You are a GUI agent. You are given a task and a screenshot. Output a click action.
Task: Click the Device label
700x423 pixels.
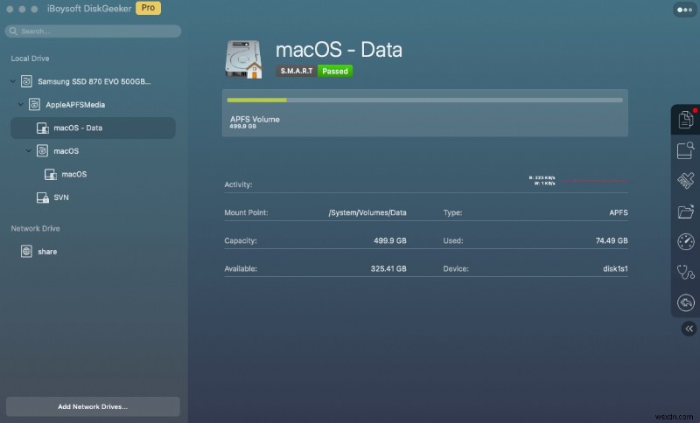(x=456, y=269)
